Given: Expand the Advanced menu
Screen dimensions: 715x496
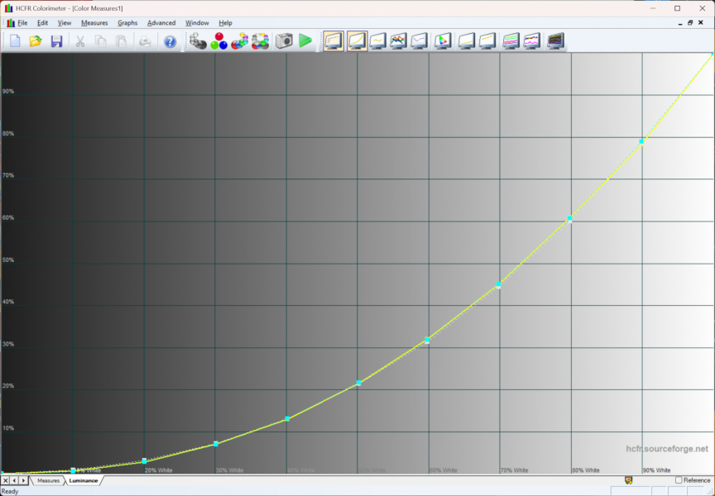Looking at the screenshot, I should 161,23.
